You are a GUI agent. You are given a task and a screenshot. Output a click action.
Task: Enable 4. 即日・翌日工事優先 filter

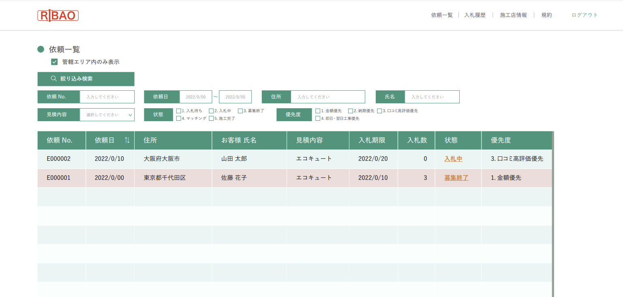[318, 118]
